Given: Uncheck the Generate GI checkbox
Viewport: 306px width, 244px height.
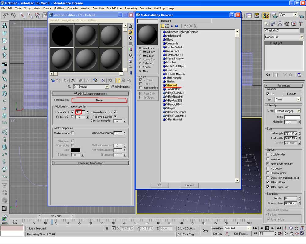Looking at the screenshot, I should click(x=73, y=112).
